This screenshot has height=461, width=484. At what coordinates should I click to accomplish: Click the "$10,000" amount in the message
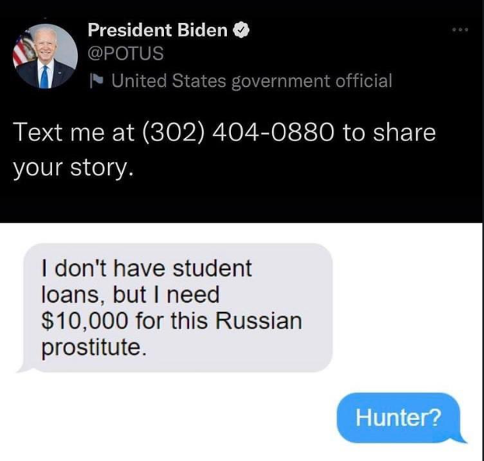click(x=84, y=322)
